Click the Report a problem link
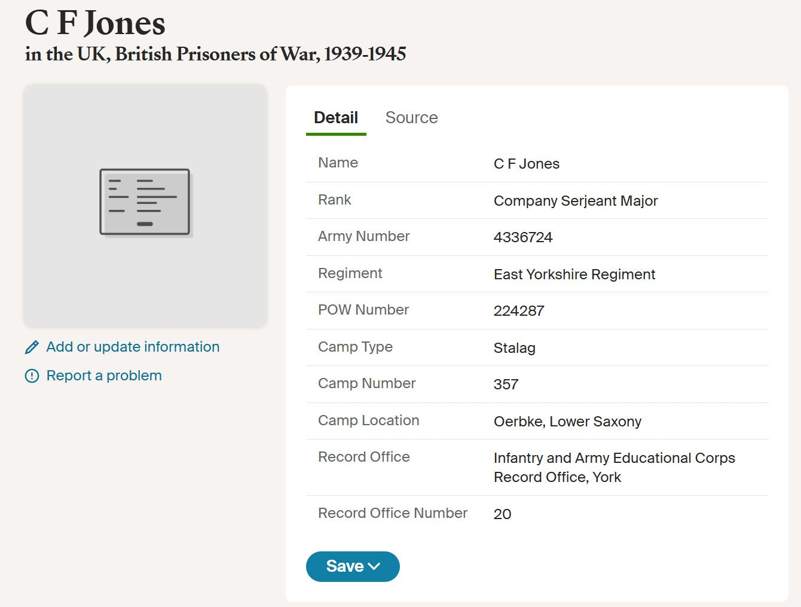The width and height of the screenshot is (801, 607). tap(104, 376)
